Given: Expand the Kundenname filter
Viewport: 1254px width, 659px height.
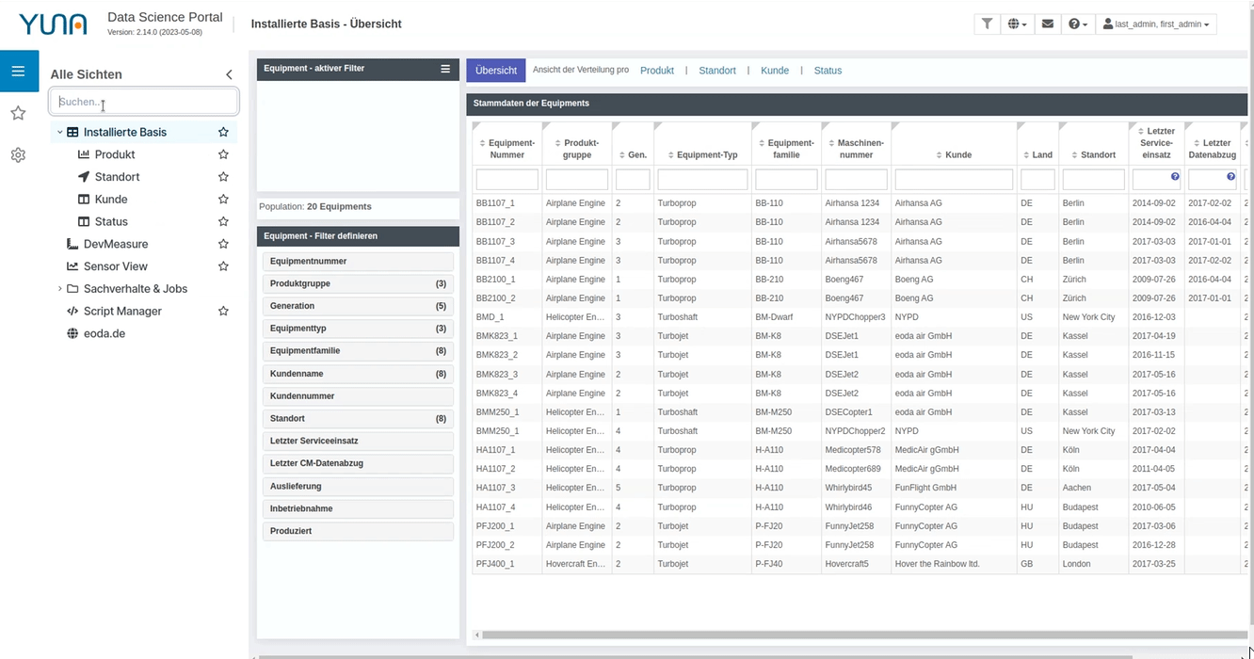Looking at the screenshot, I should tap(358, 374).
